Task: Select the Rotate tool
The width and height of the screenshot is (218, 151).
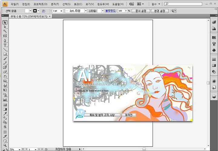Action: 5,77
